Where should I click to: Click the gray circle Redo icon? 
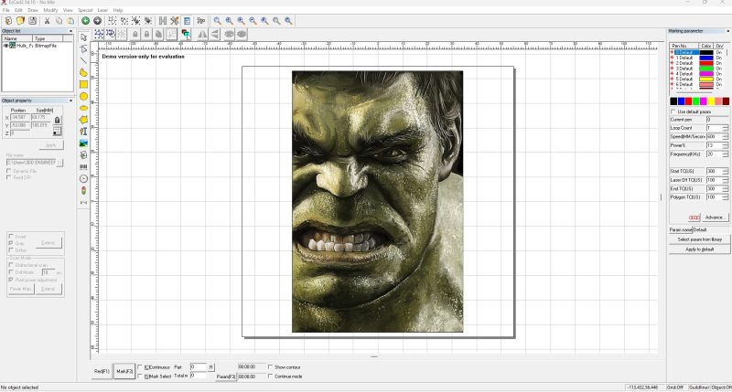97,20
